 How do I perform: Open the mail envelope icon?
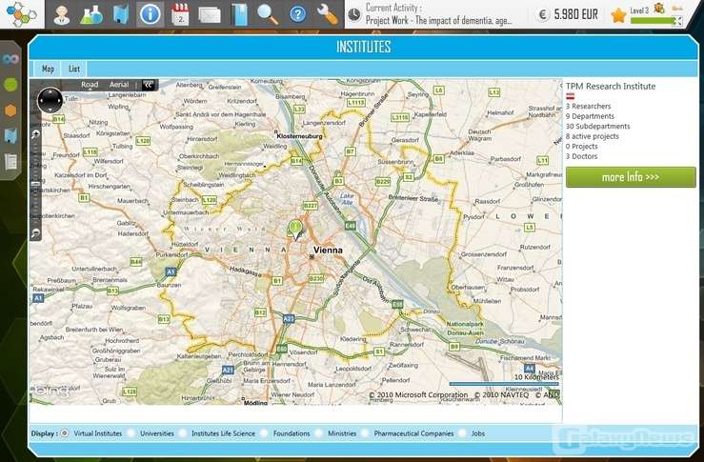pyautogui.click(x=210, y=14)
